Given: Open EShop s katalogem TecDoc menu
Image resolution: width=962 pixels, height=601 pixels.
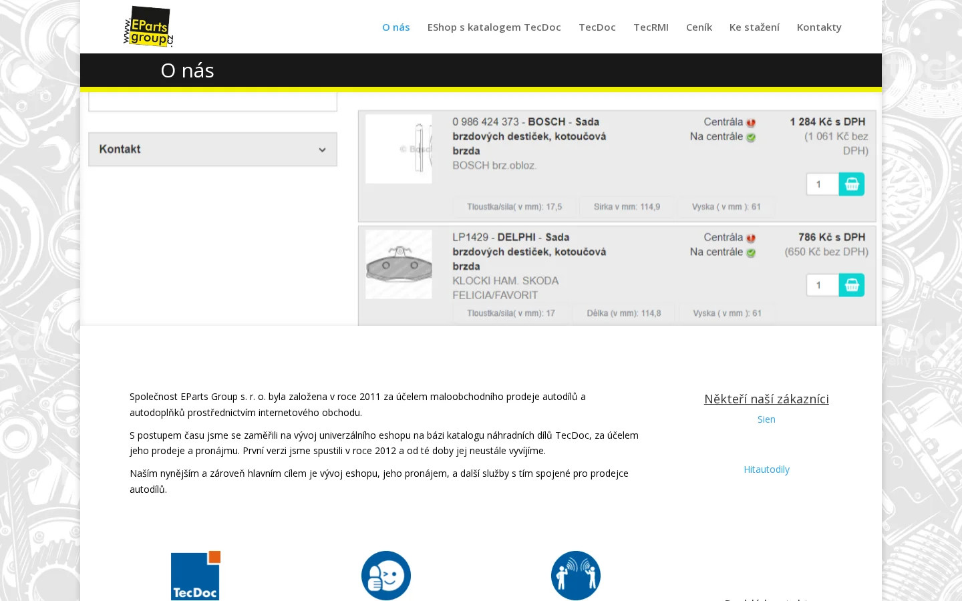Looking at the screenshot, I should tap(494, 27).
